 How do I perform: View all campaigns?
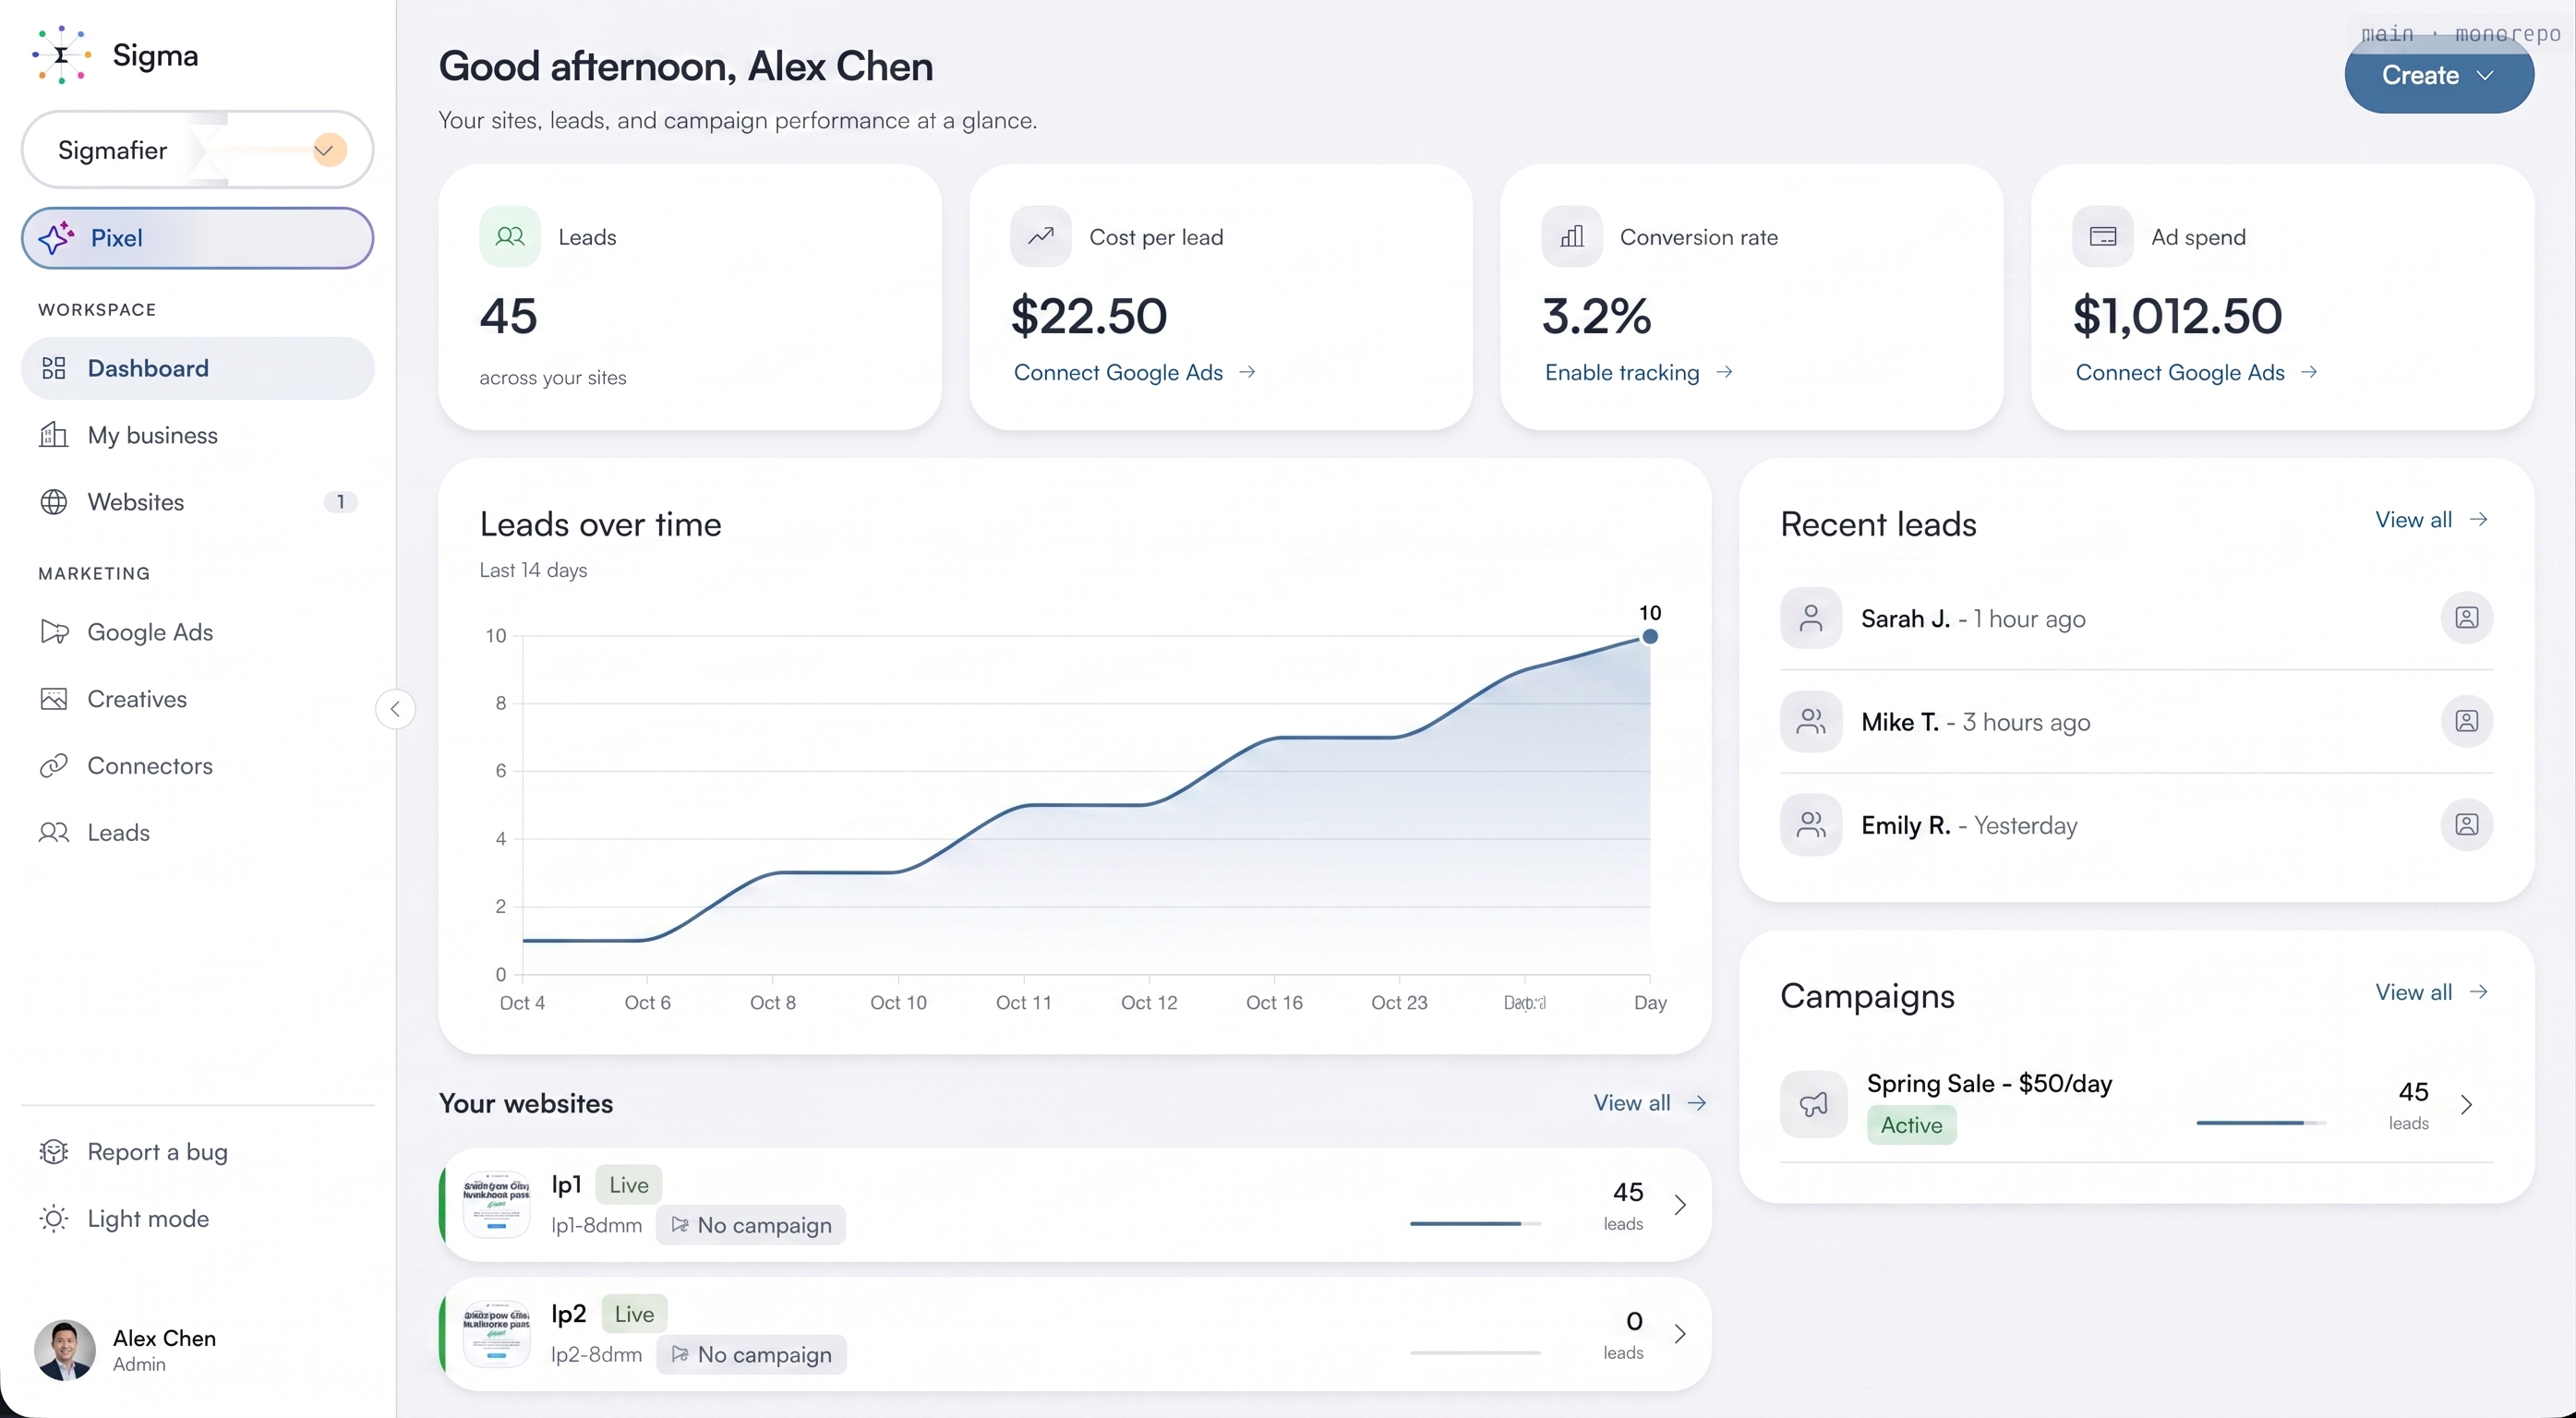click(2431, 992)
